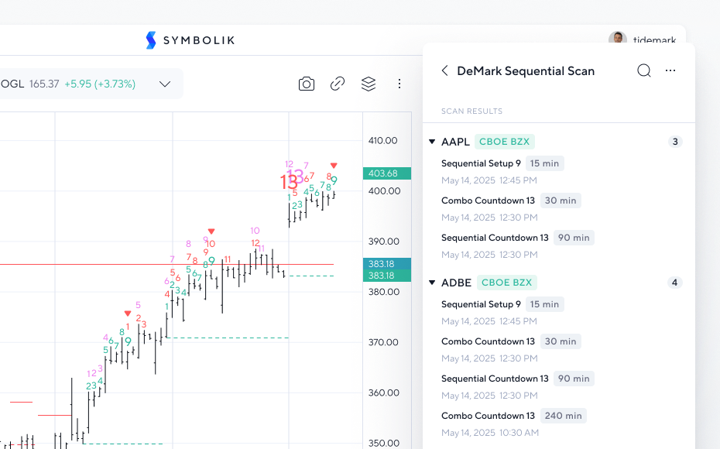720x449 pixels.
Task: Collapse the ADBE results group
Action: pyautogui.click(x=432, y=283)
